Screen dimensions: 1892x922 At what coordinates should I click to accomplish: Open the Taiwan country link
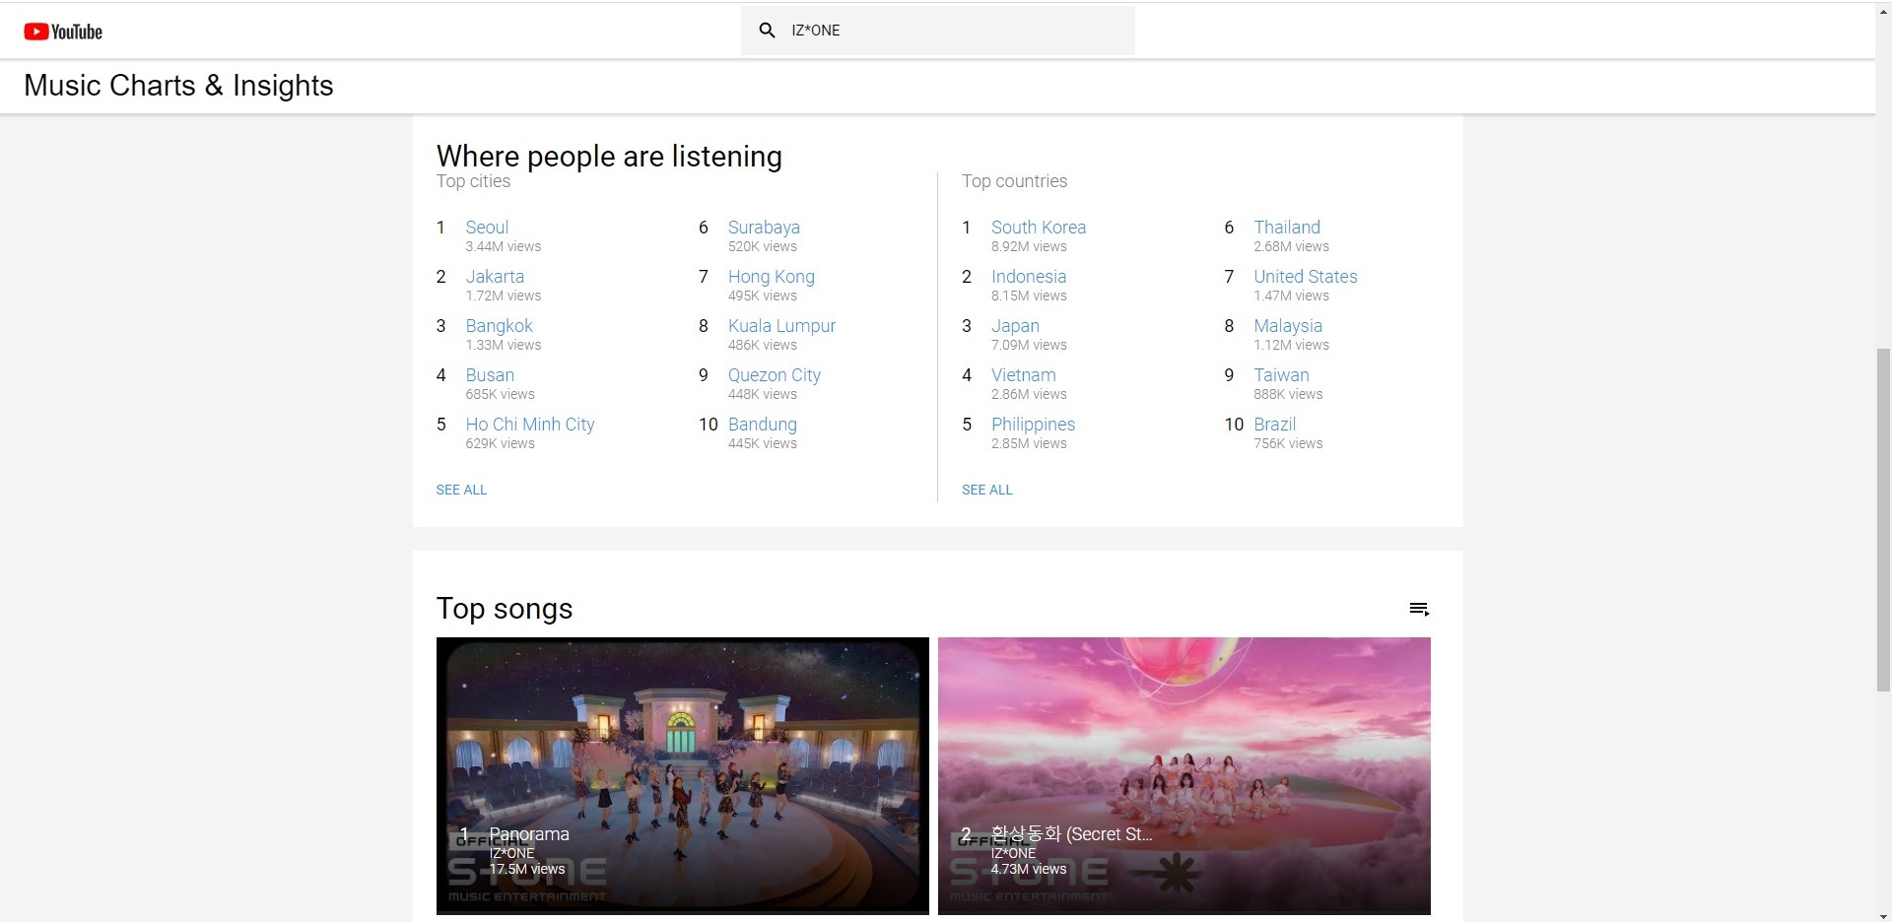[x=1281, y=375]
